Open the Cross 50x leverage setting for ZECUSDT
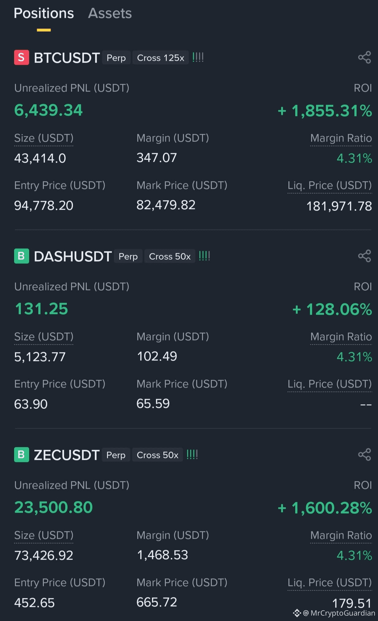This screenshot has width=378, height=621. point(157,455)
